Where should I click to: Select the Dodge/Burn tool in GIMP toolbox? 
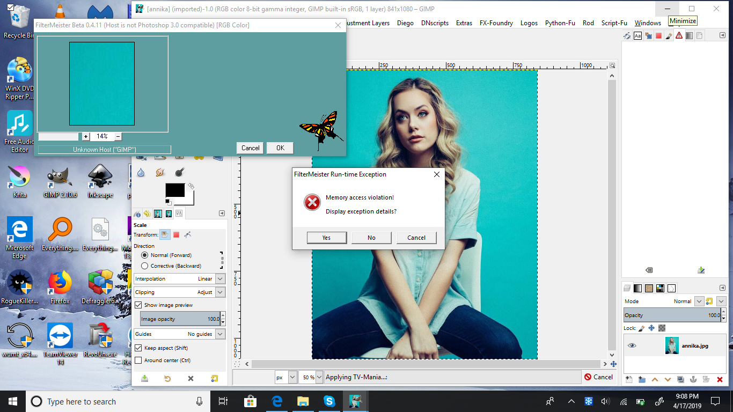point(179,172)
